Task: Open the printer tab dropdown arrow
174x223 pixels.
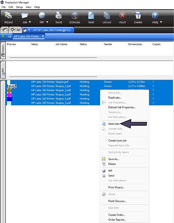Action: click(x=29, y=30)
